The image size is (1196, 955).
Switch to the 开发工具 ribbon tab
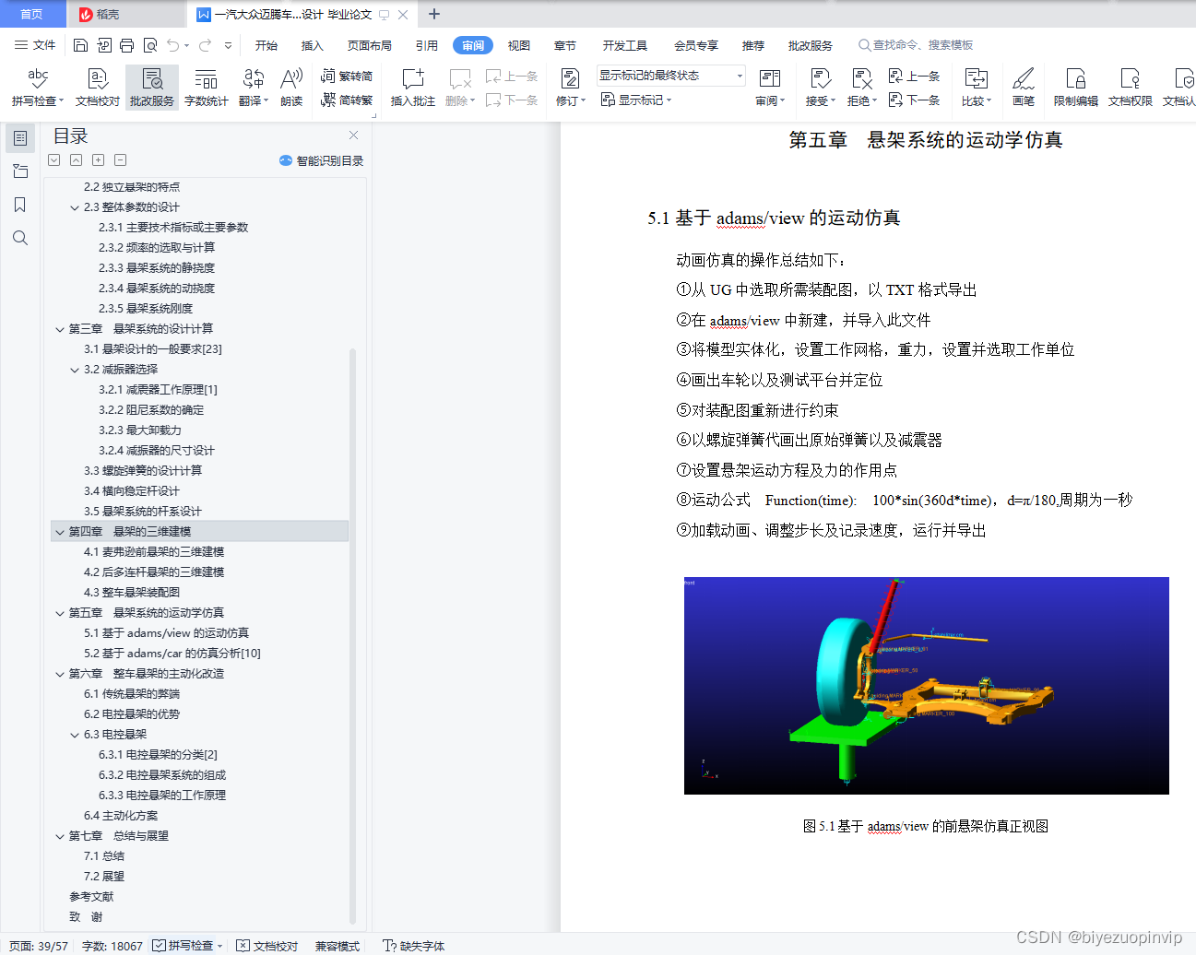tap(625, 45)
